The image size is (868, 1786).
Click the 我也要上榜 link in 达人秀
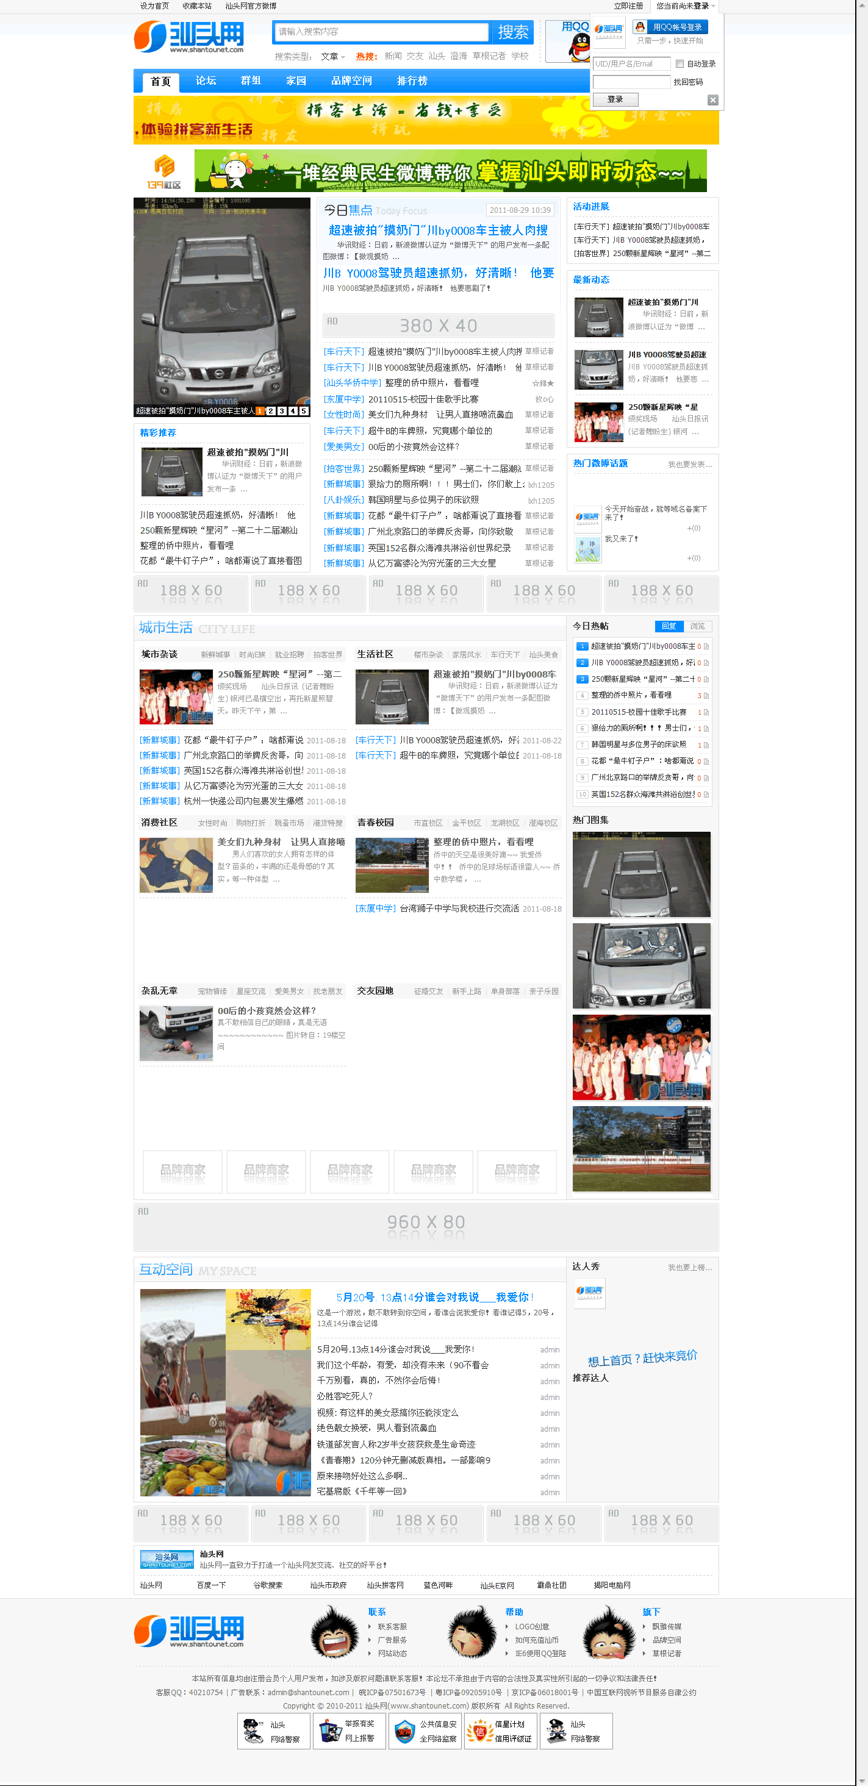pyautogui.click(x=690, y=1267)
